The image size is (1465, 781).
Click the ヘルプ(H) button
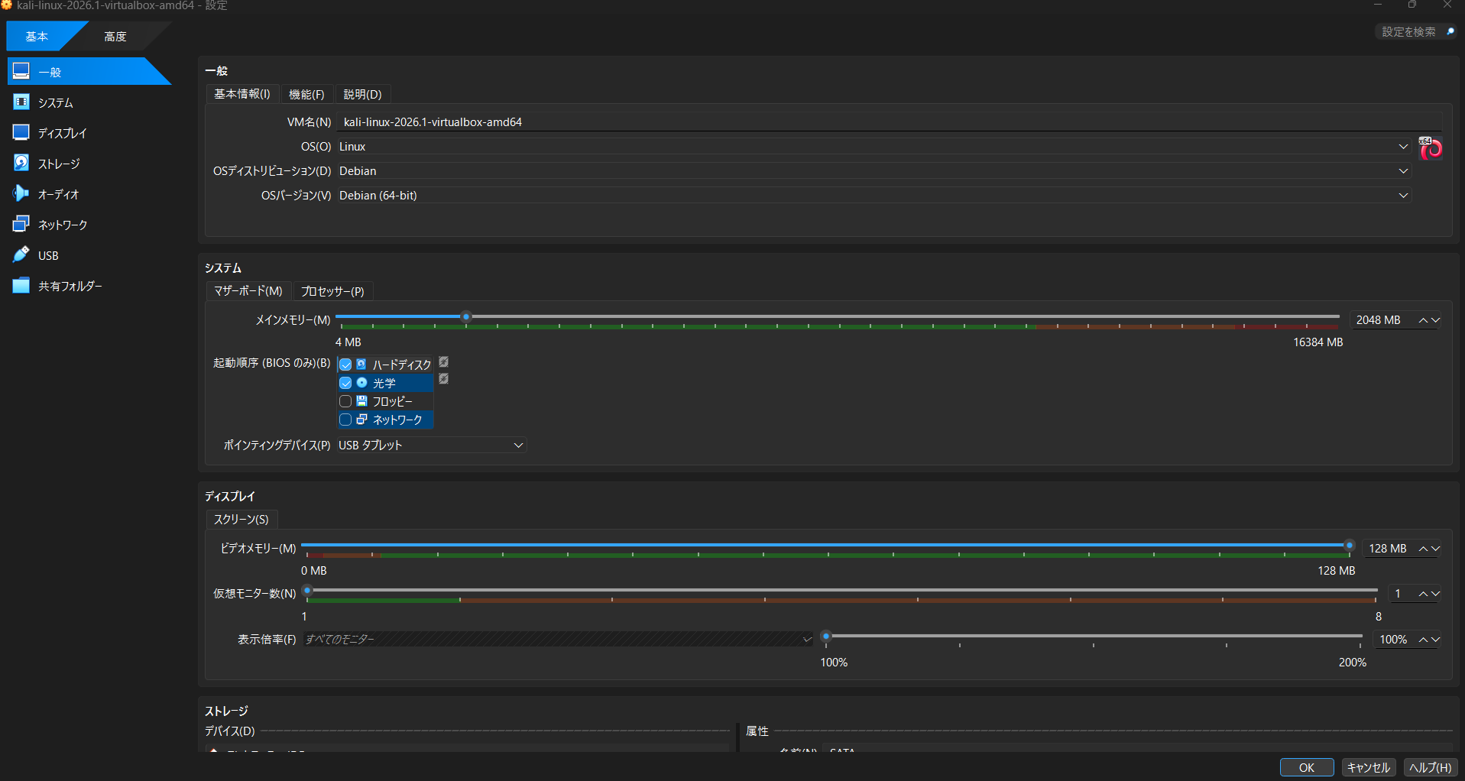click(1431, 767)
